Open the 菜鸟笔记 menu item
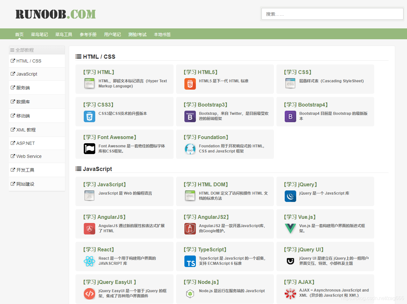The width and height of the screenshot is (407, 304). coord(39,34)
